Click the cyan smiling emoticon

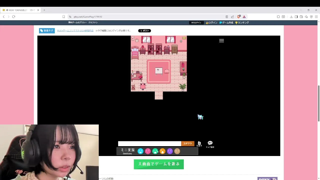pos(140,151)
